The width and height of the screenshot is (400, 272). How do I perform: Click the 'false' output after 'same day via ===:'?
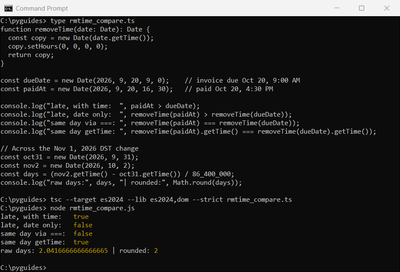pos(83,234)
